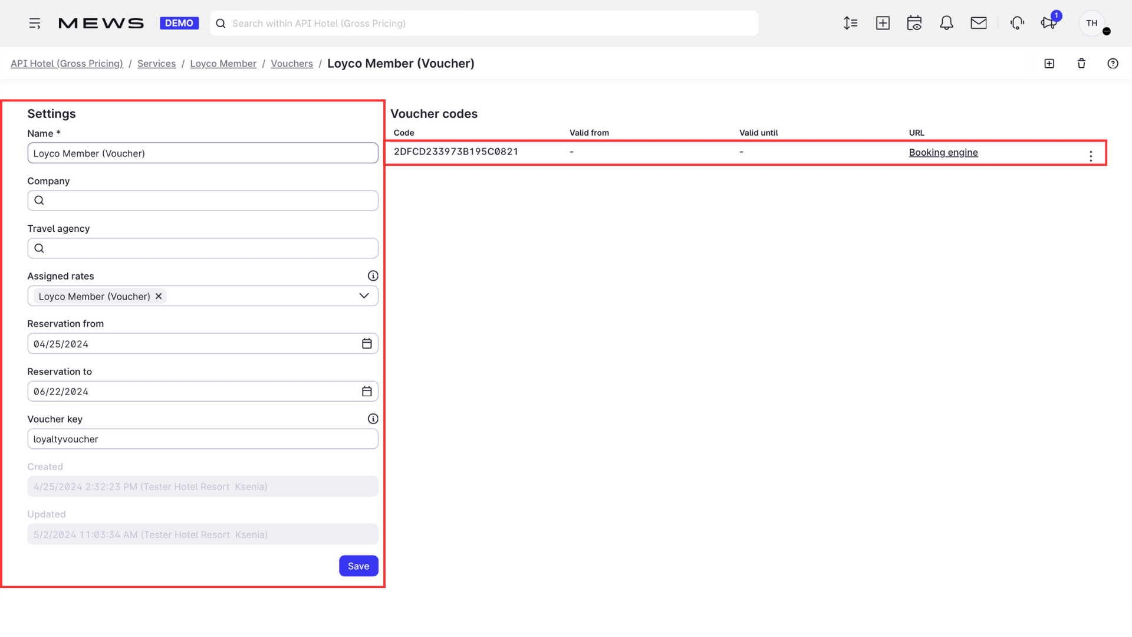Click the create new plus icon in header

pos(883,23)
